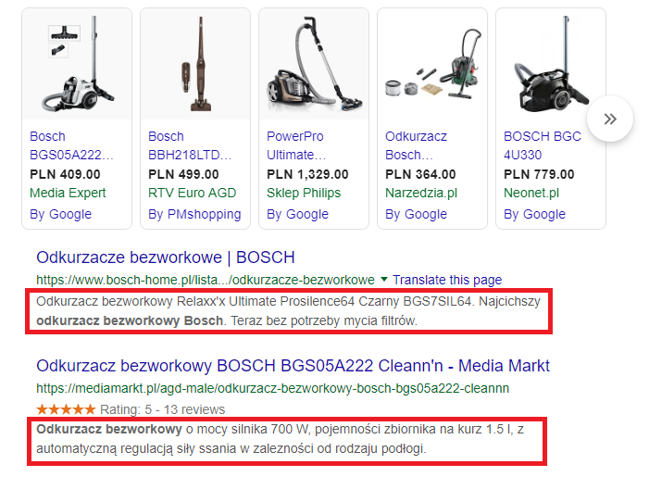Expand the dropdown arrow beside the bosch-home.pl URL
649x502 pixels.
point(383,280)
